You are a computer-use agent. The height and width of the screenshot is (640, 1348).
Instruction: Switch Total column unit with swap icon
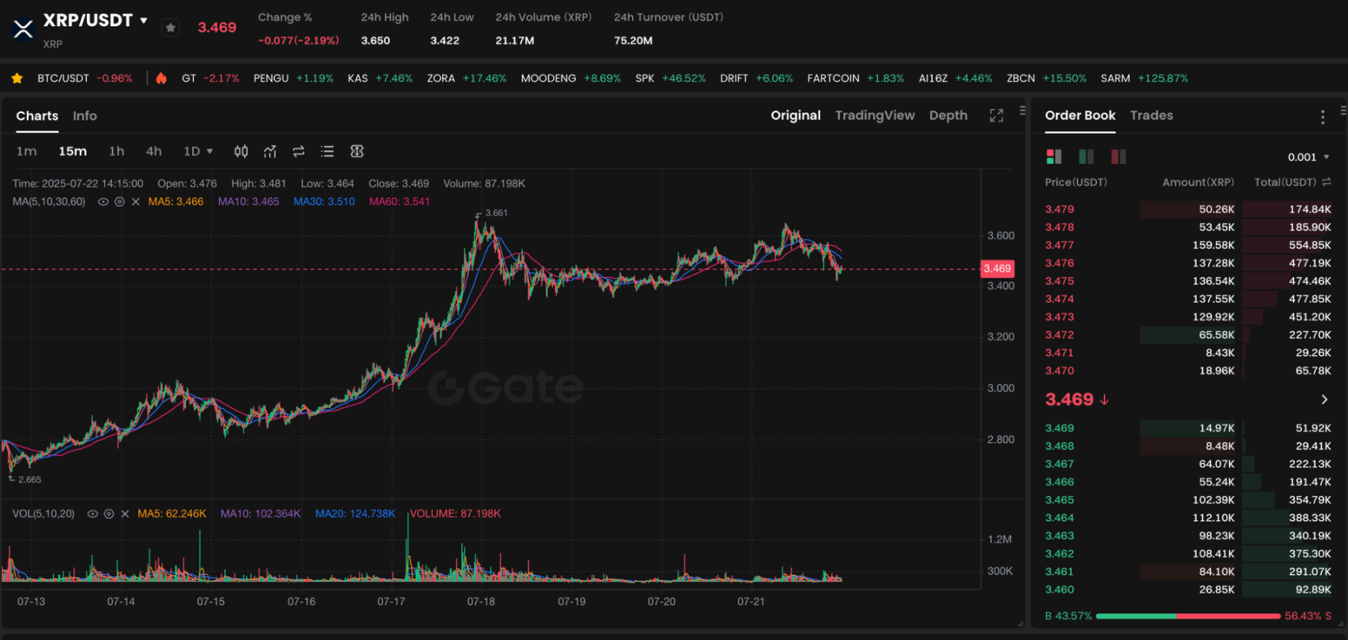(x=1326, y=182)
